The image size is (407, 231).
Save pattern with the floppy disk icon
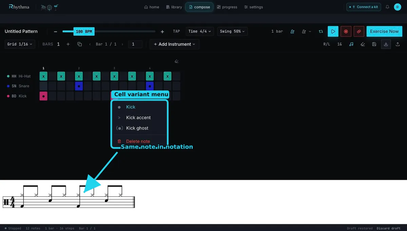pyautogui.click(x=374, y=44)
